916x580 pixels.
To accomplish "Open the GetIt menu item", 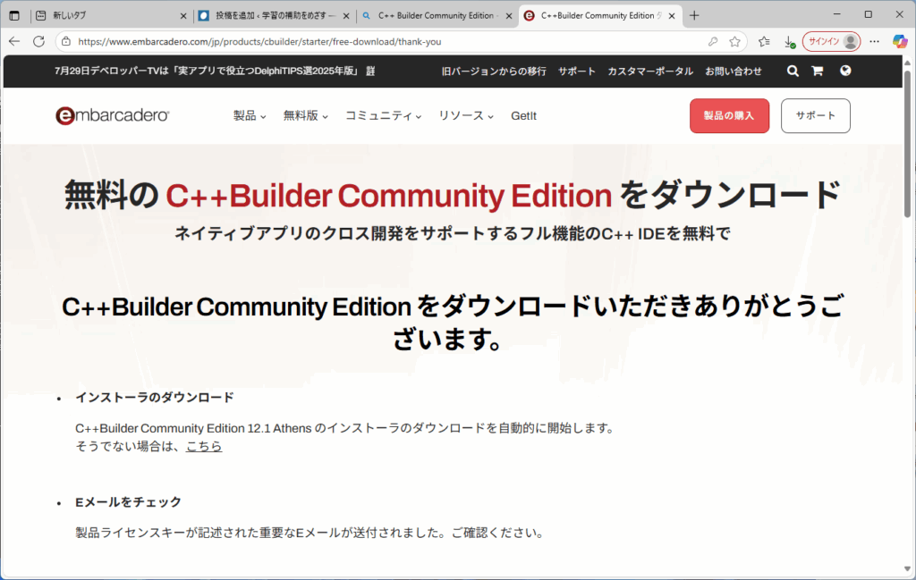I will pyautogui.click(x=523, y=115).
